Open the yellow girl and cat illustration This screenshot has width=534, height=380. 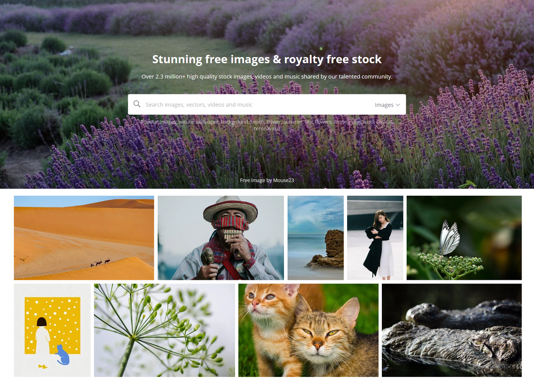click(x=52, y=330)
